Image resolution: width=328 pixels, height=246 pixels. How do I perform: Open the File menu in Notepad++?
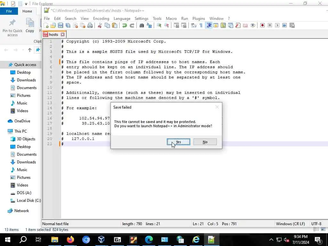click(47, 18)
